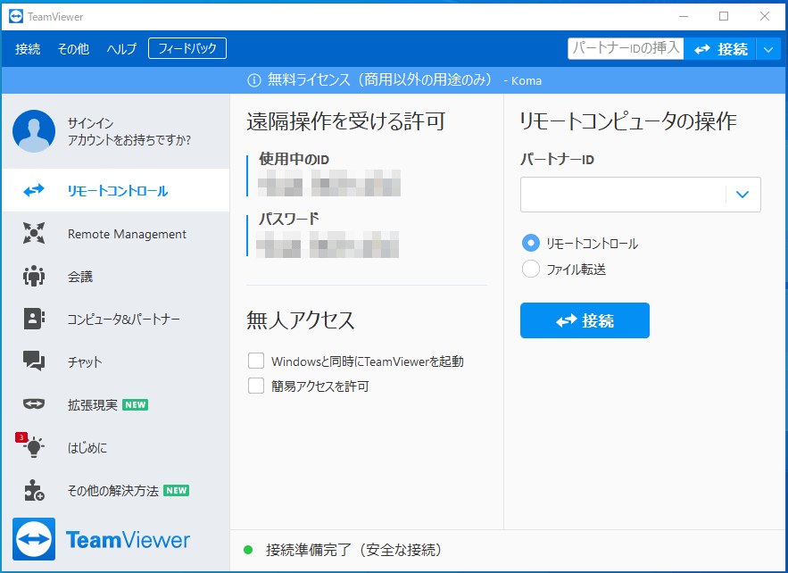Click the パートナーIDの挿入 header input field

coord(626,49)
